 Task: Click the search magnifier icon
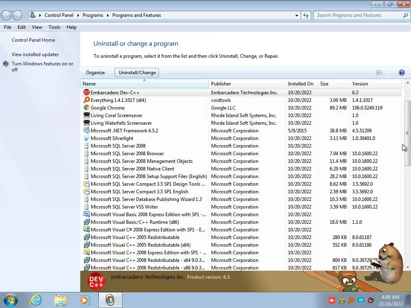(405, 15)
